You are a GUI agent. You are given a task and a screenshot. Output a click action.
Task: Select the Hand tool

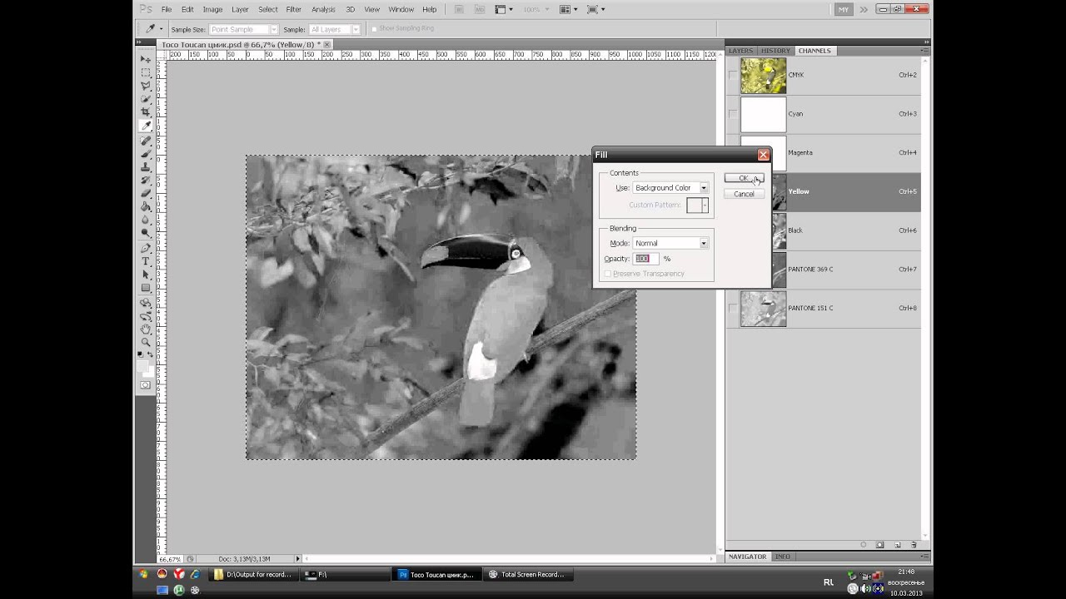point(146,329)
